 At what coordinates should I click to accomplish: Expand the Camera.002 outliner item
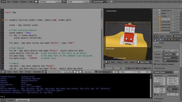click(x=157, y=22)
